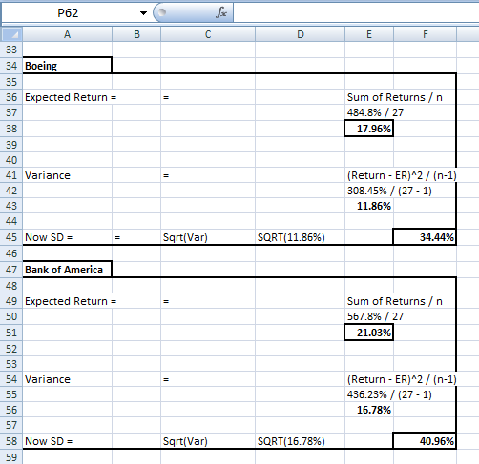Viewport: 479px width, 464px height.
Task: Click the Boeing SD result 34.44%
Action: [425, 237]
